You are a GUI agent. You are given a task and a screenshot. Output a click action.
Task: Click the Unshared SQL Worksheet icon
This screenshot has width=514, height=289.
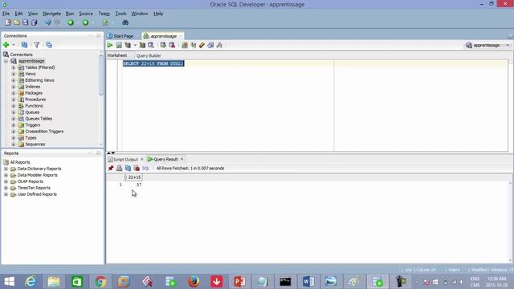coord(185,45)
